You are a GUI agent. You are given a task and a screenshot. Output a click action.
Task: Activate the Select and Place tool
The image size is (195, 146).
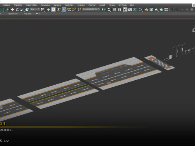point(27,9)
